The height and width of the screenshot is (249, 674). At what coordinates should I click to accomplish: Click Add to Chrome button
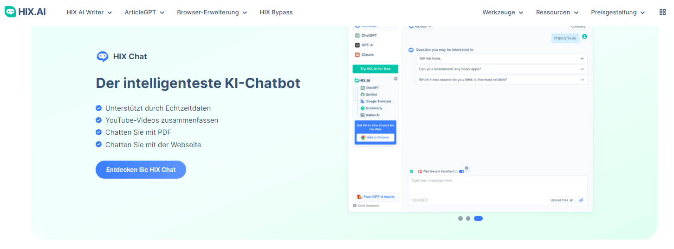376,137
